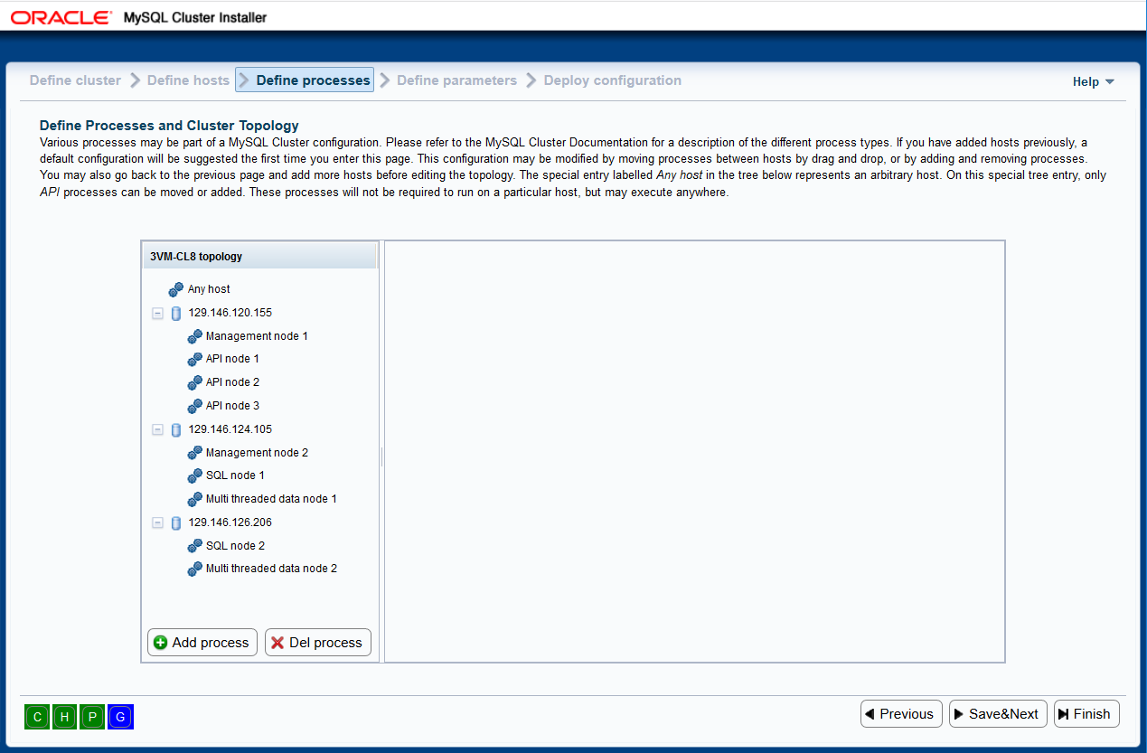The width and height of the screenshot is (1147, 753).
Task: Click the green P status indicator
Action: [x=92, y=717]
